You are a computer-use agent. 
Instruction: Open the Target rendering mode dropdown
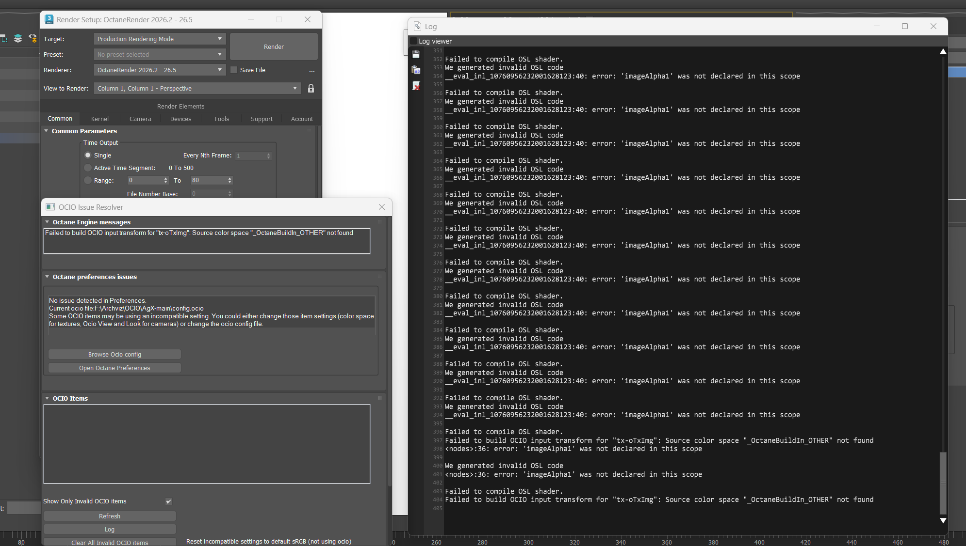coord(159,39)
